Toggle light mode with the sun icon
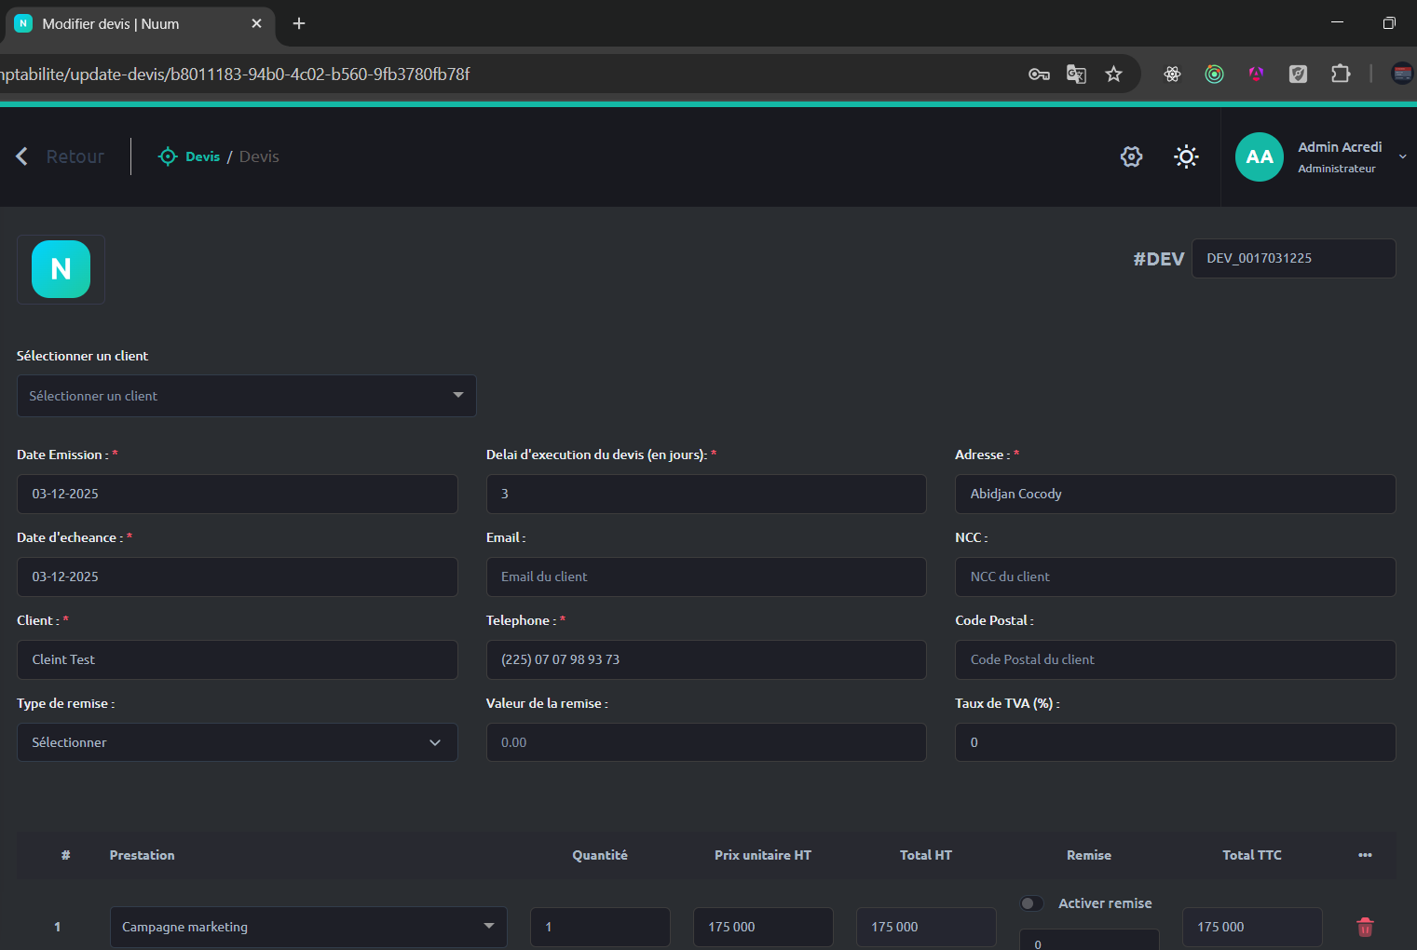The height and width of the screenshot is (950, 1417). click(x=1186, y=156)
